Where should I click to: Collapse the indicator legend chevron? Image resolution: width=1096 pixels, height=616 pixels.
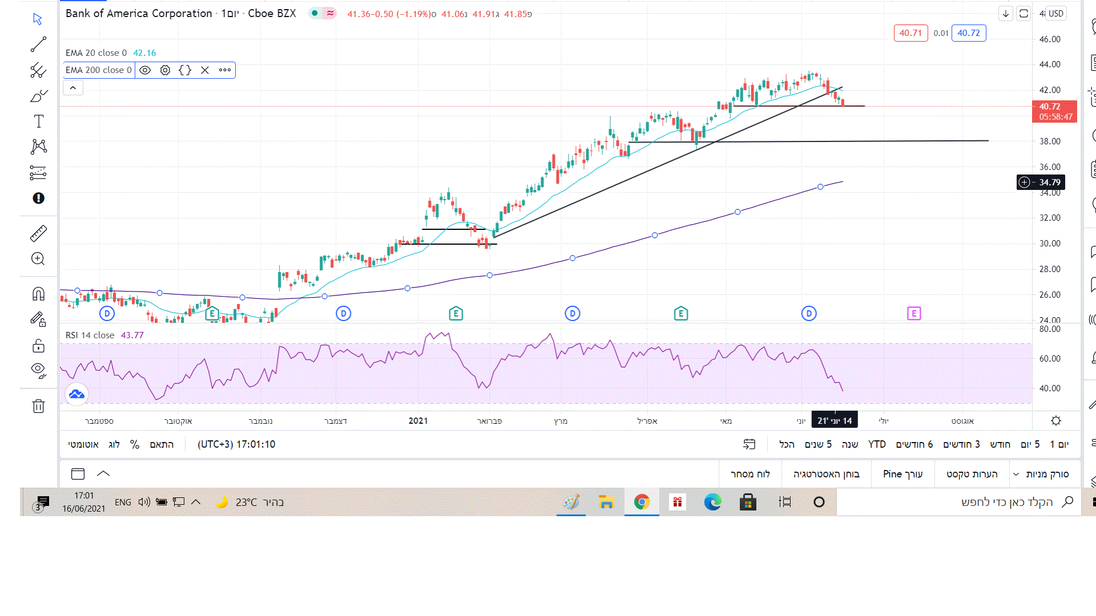pyautogui.click(x=73, y=88)
